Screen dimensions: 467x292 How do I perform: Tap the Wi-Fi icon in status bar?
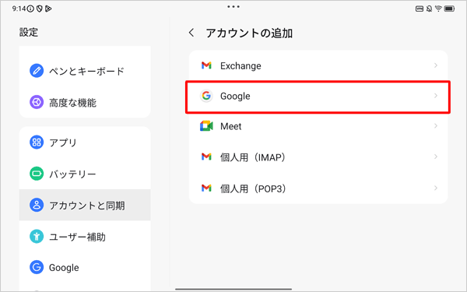point(438,9)
